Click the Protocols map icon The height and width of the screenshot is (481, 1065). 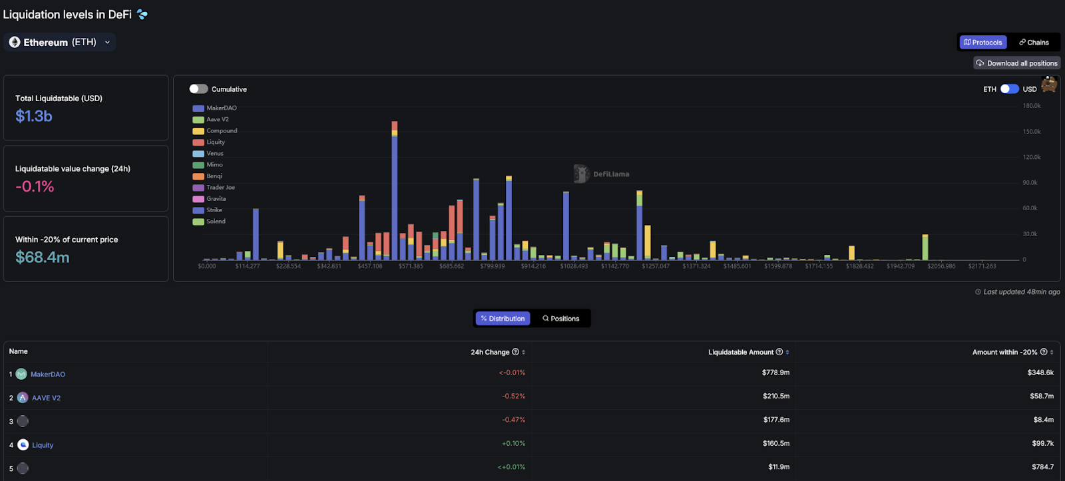coord(967,42)
